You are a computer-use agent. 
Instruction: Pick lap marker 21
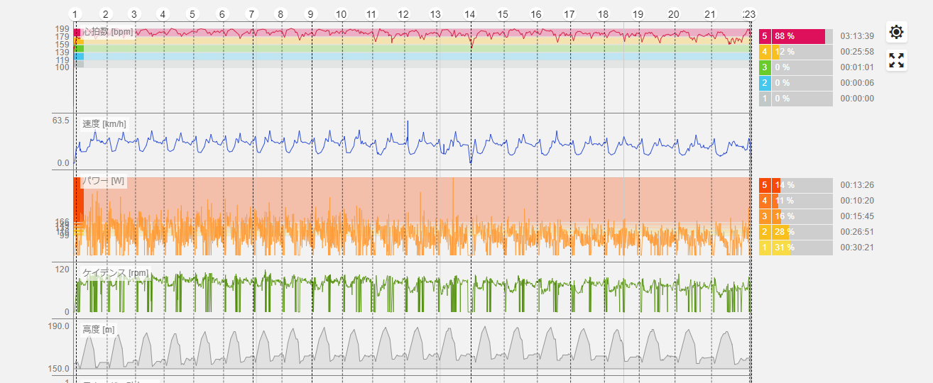click(710, 14)
